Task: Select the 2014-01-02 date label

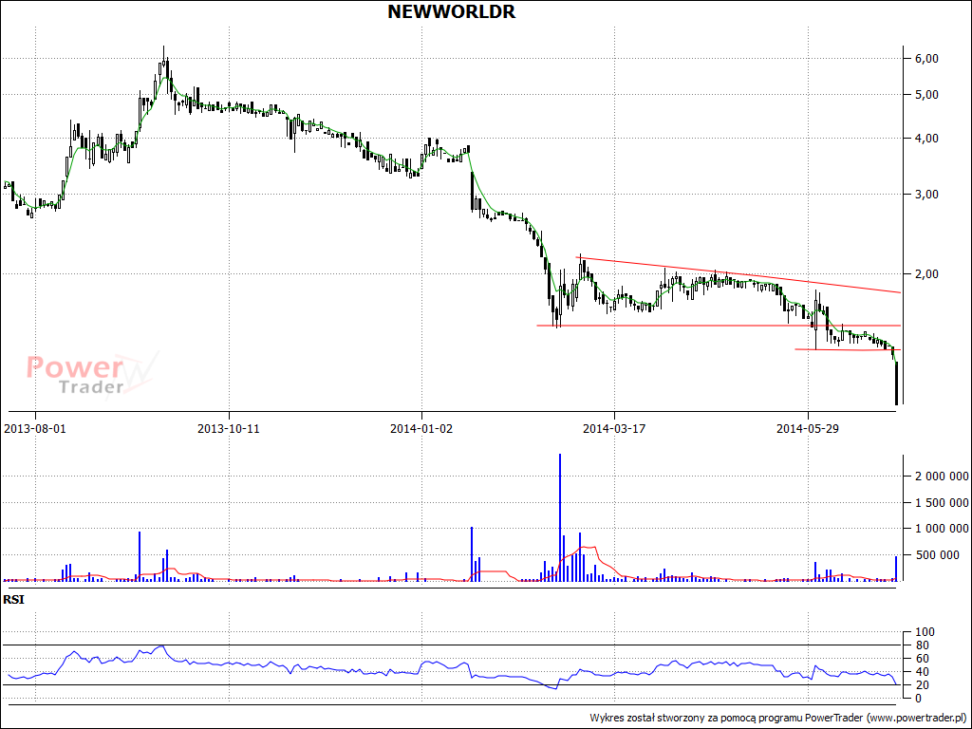Action: point(421,428)
